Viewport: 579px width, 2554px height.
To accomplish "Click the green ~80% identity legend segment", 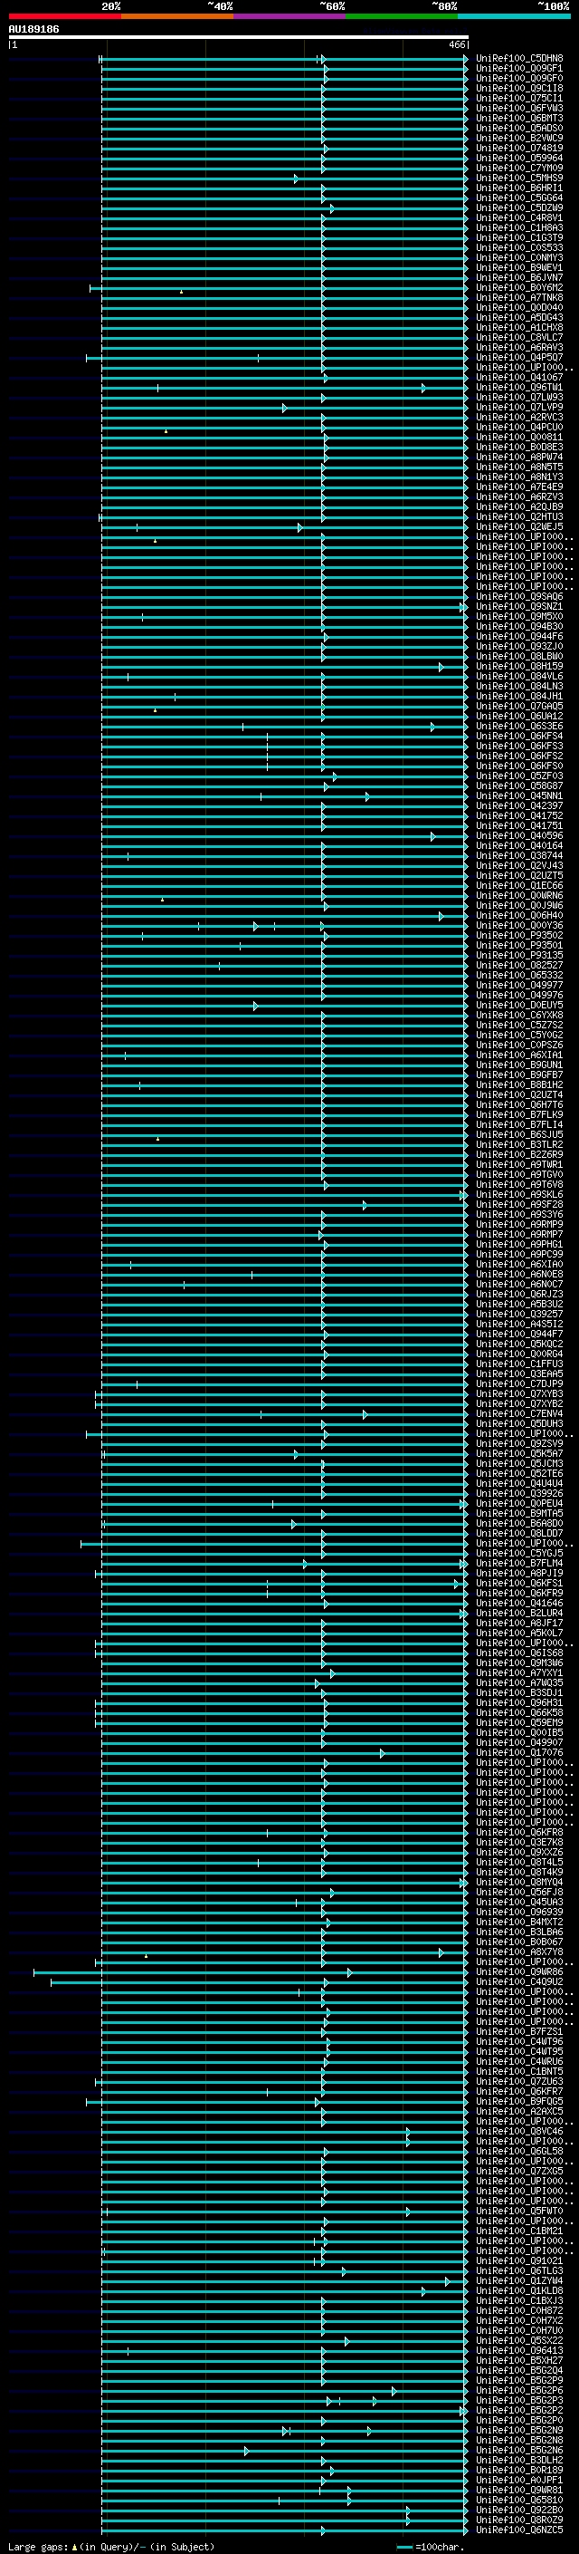I will coord(402,16).
